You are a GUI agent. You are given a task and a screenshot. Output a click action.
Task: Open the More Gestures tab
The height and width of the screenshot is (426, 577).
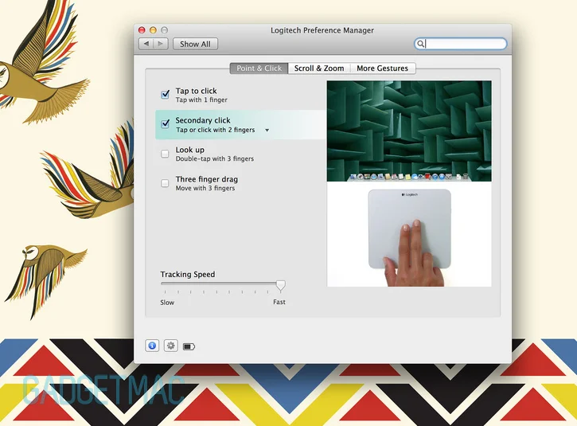click(x=383, y=68)
